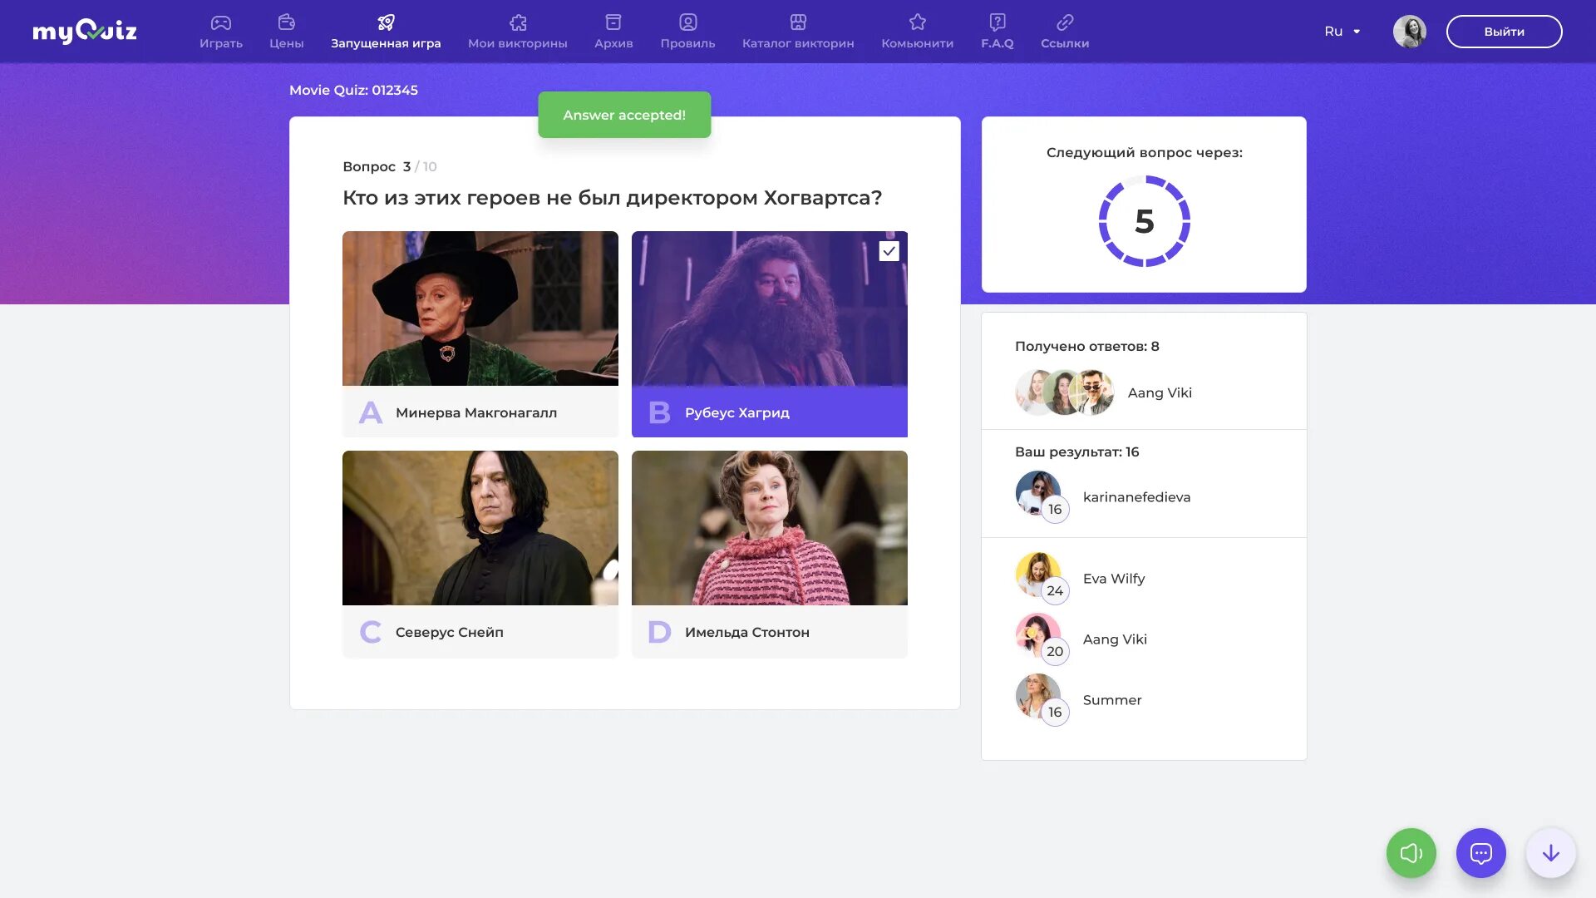
Task: Click the Провиль link label
Action: tap(688, 43)
